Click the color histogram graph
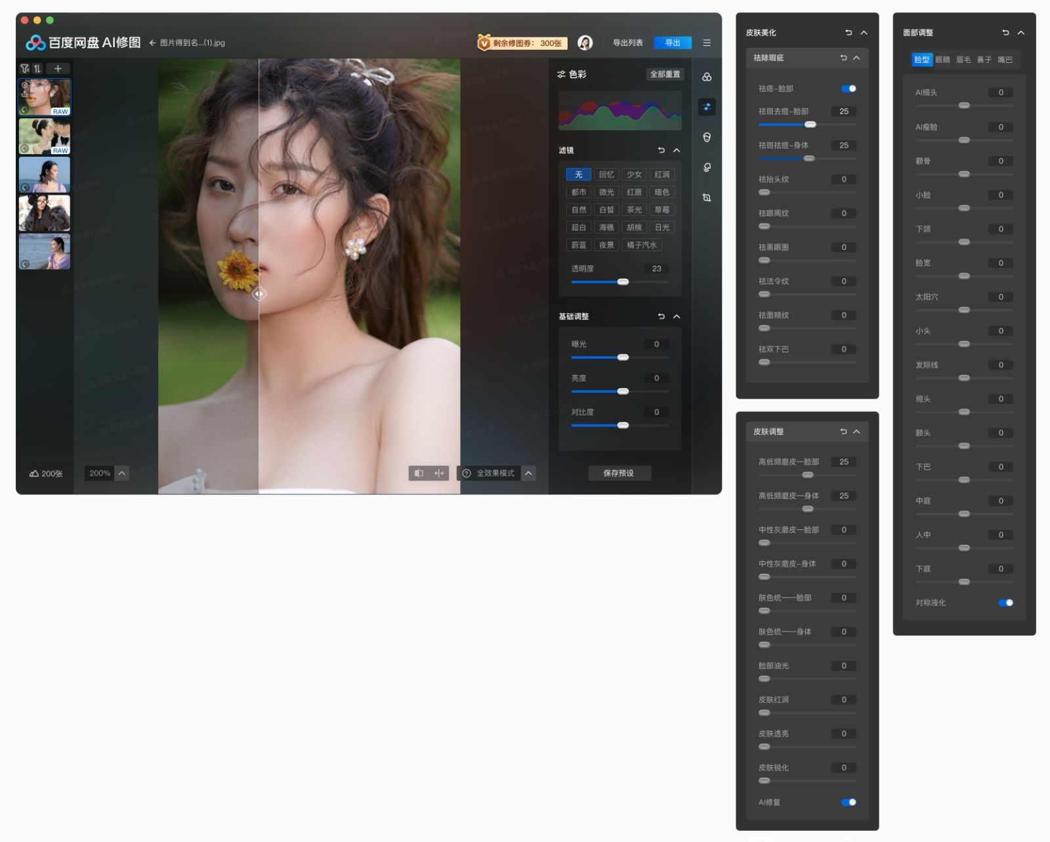1050x842 pixels. [x=619, y=111]
